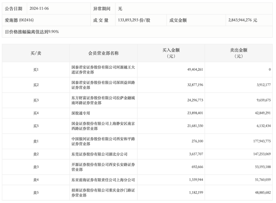This screenshot has width=276, height=203.
Task: Click the 买入金额 (元) column header
Action: 171,53
